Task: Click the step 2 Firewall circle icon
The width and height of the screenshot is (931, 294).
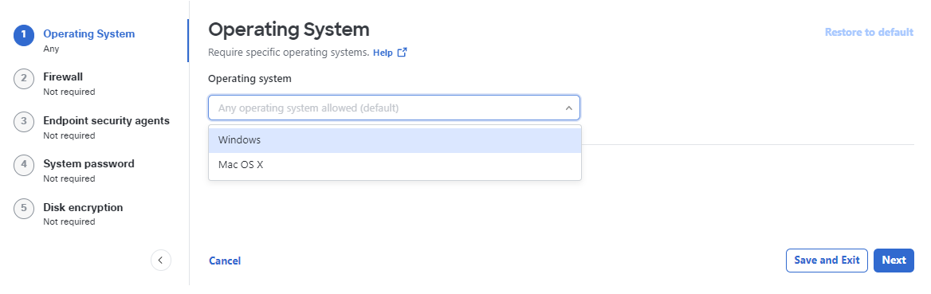Action: click(24, 78)
